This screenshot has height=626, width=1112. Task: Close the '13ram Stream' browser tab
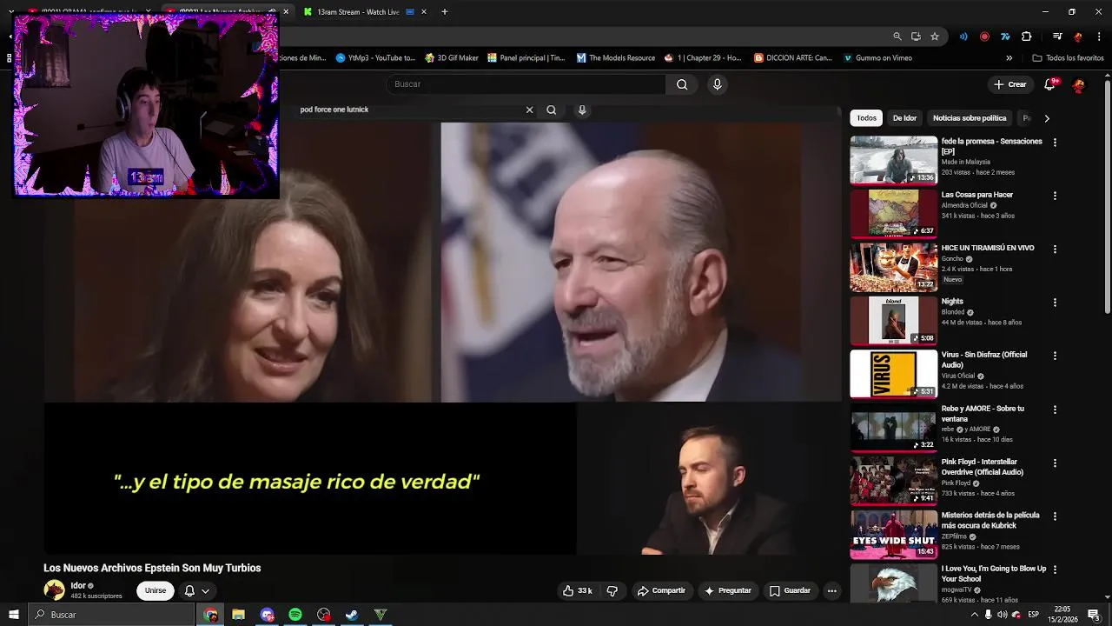(x=424, y=12)
